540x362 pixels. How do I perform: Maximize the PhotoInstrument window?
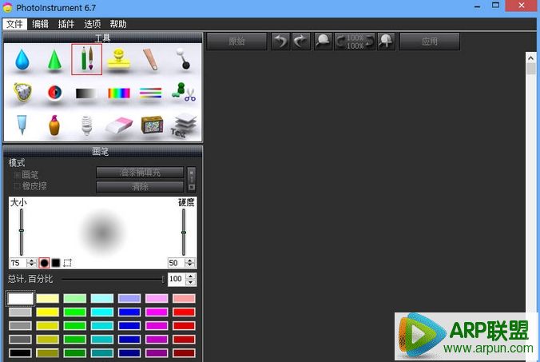(495, 6)
